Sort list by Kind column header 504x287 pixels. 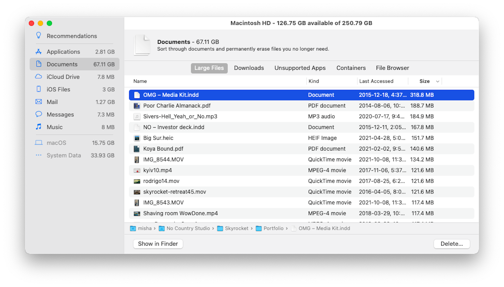[x=314, y=81]
